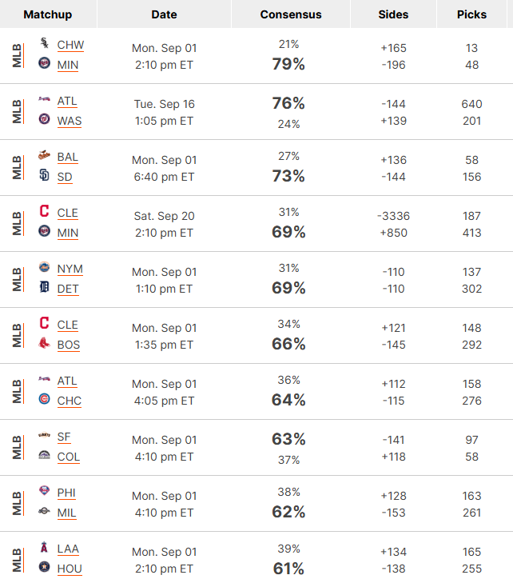Open the CHW team link
This screenshot has height=587, width=513.
tap(70, 45)
